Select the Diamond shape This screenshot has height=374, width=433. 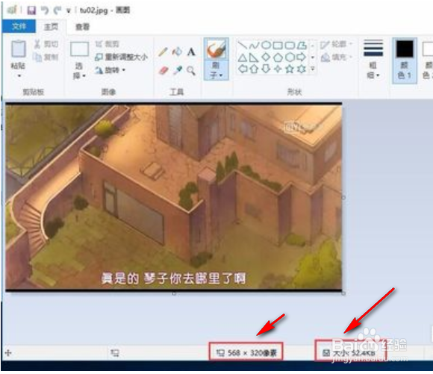point(266,57)
